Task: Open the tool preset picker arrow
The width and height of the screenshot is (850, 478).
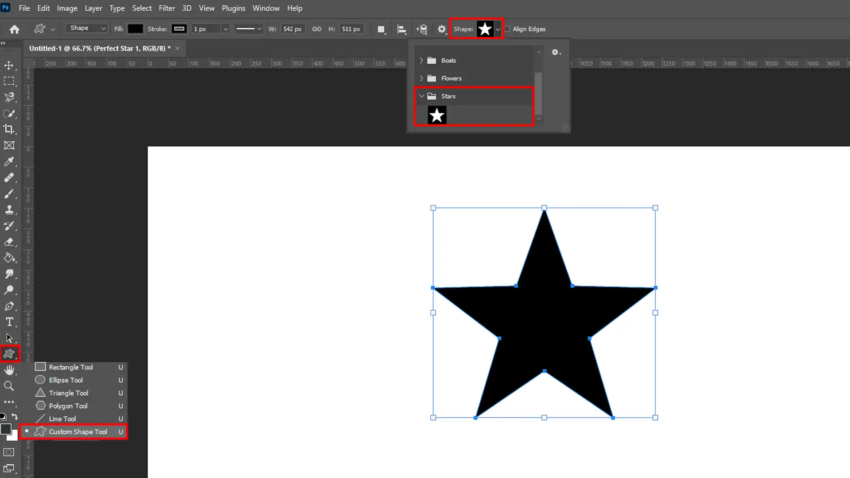Action: 53,30
